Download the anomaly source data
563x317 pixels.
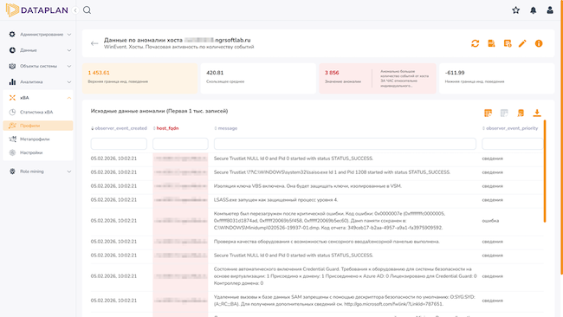(537, 113)
